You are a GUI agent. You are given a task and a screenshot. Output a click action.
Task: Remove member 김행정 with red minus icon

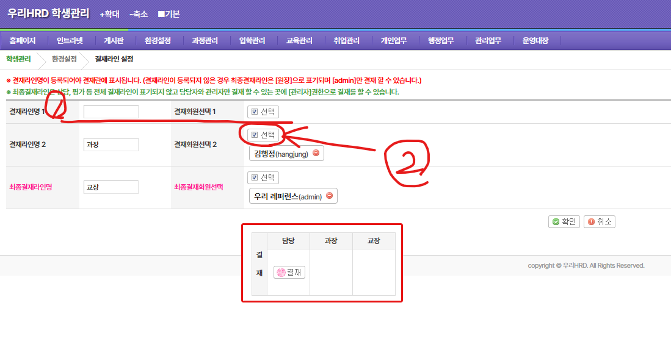(x=316, y=154)
